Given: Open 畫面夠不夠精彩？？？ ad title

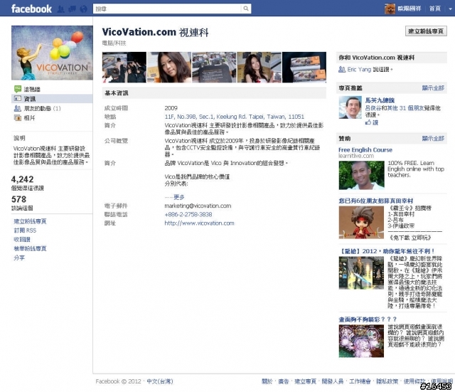Looking at the screenshot, I should point(368,319).
